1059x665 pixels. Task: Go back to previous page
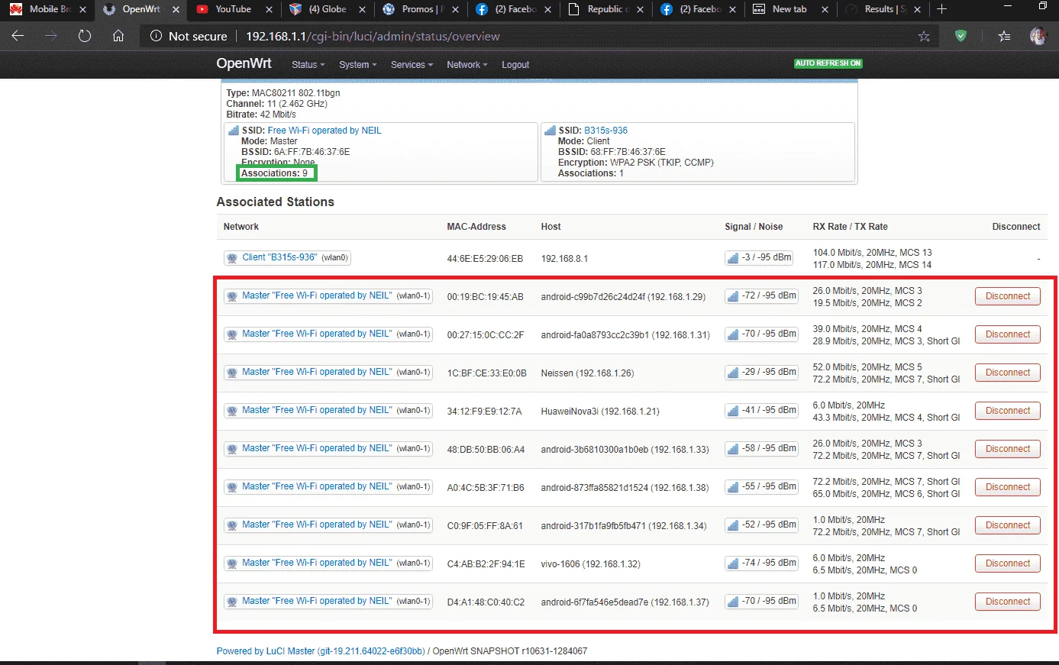point(18,36)
